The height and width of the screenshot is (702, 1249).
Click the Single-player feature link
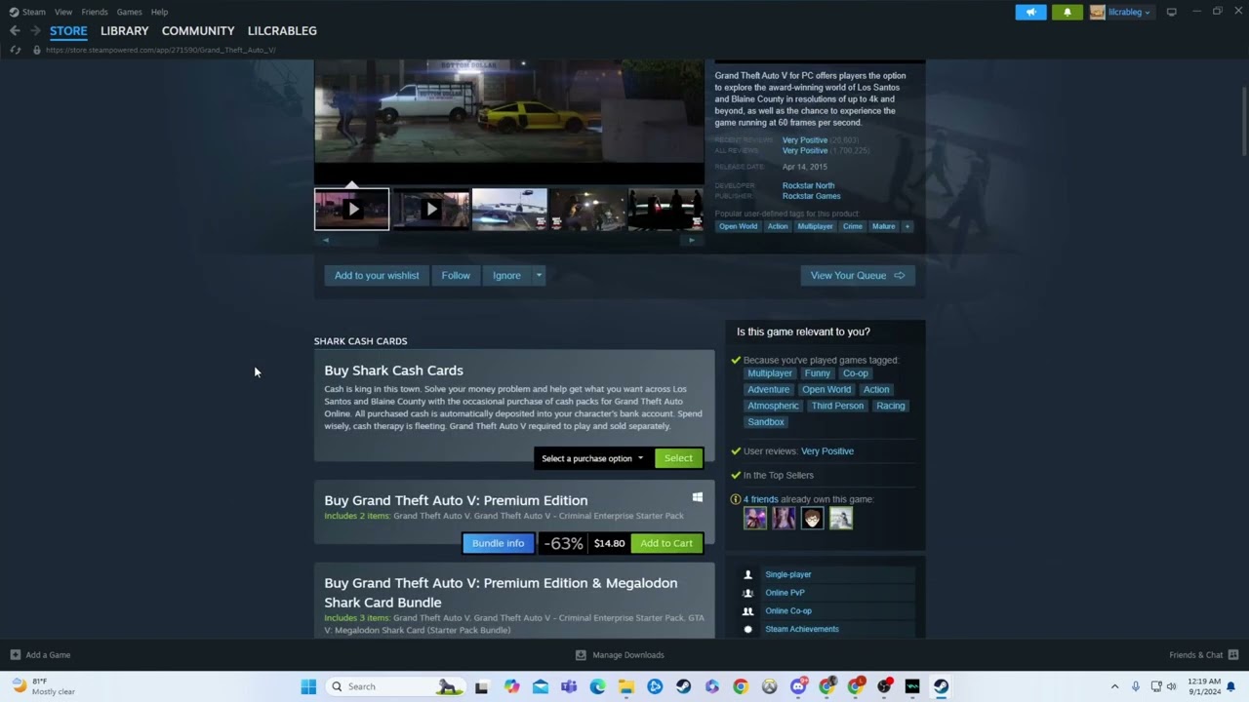[x=788, y=574]
